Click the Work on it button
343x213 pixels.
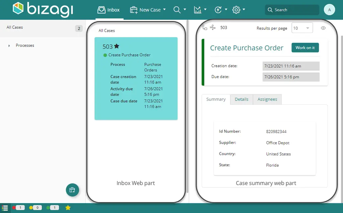point(305,48)
